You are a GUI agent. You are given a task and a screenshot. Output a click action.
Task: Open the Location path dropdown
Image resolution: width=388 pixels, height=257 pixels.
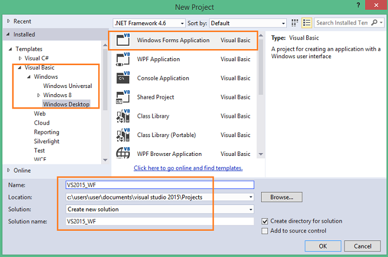tap(251, 197)
